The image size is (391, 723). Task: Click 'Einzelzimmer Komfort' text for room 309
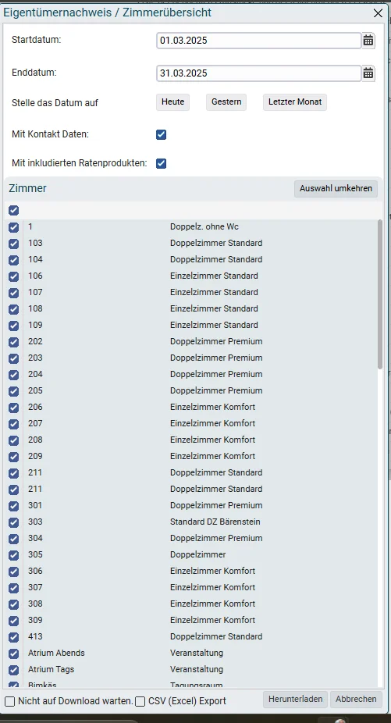point(212,620)
